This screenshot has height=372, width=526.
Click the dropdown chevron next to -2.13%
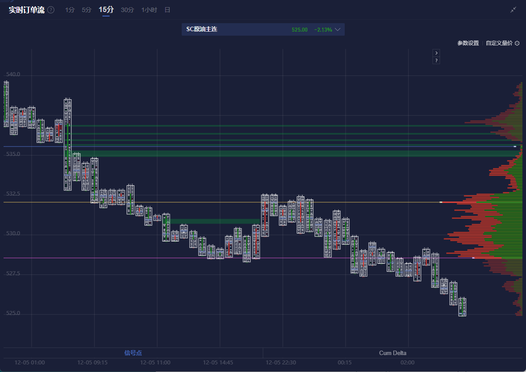pos(338,29)
